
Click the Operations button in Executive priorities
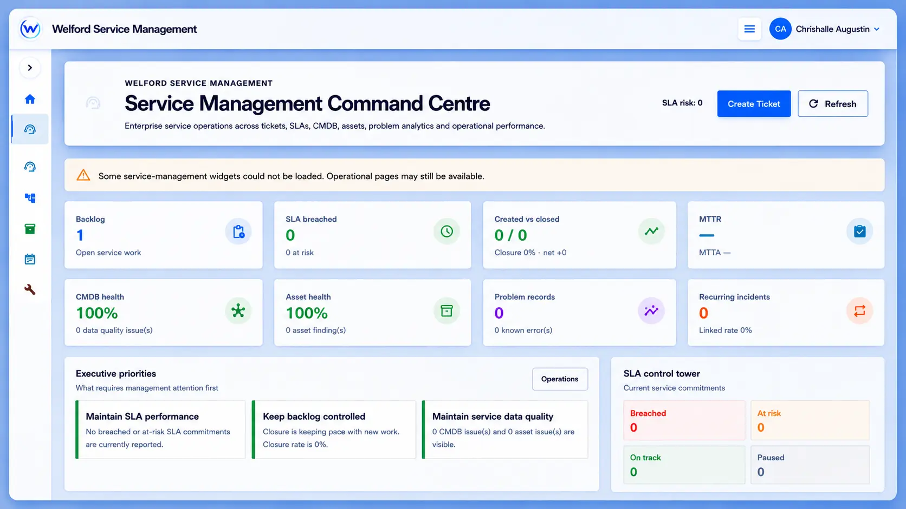point(560,379)
